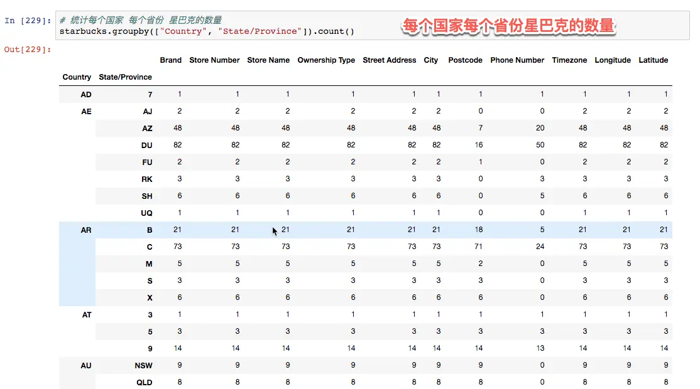Click Latitude value 48 in AZ row
Image resolution: width=700 pixels, height=389 pixels.
coord(664,128)
